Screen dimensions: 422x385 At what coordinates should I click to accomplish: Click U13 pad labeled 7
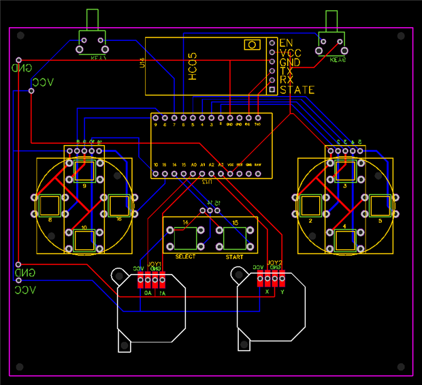(174, 118)
